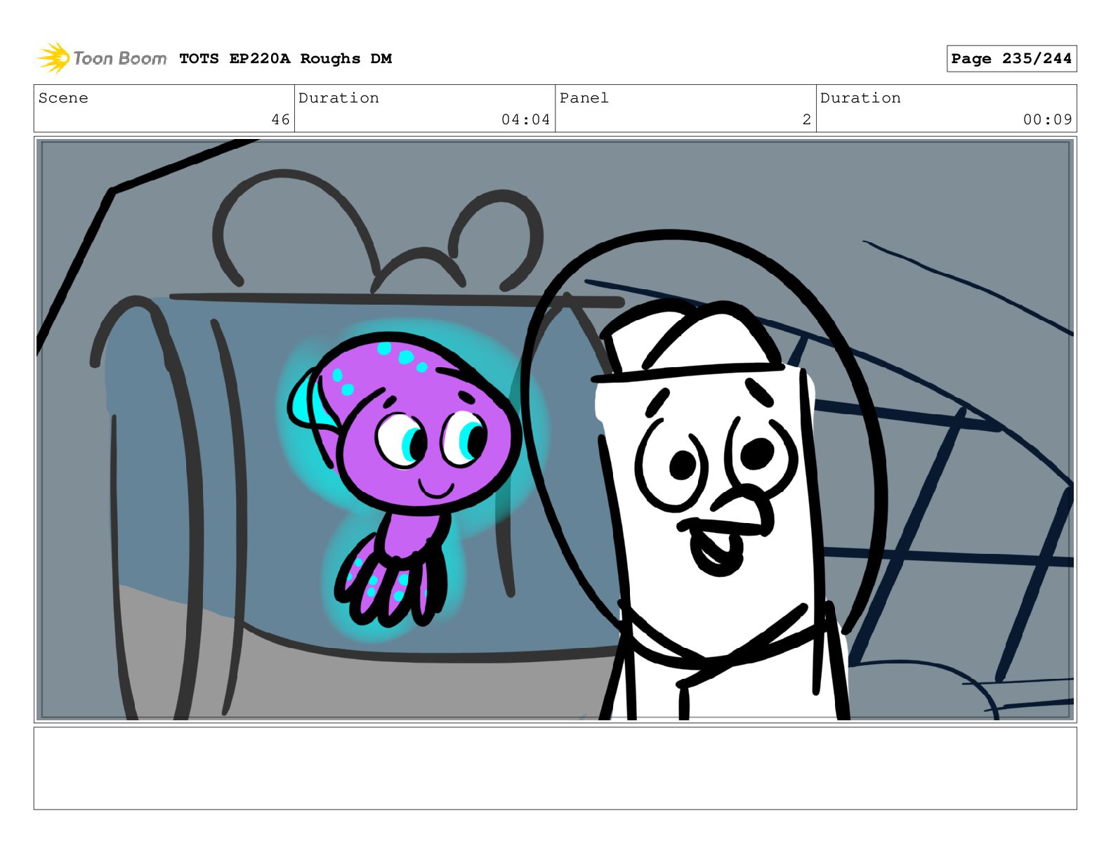Select the scene number '46'
The width and height of the screenshot is (1111, 860).
[281, 120]
